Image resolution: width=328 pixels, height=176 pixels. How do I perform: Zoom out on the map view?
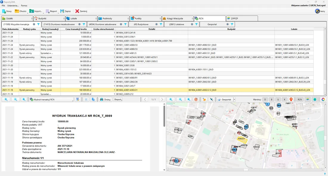pyautogui.click(x=180, y=99)
